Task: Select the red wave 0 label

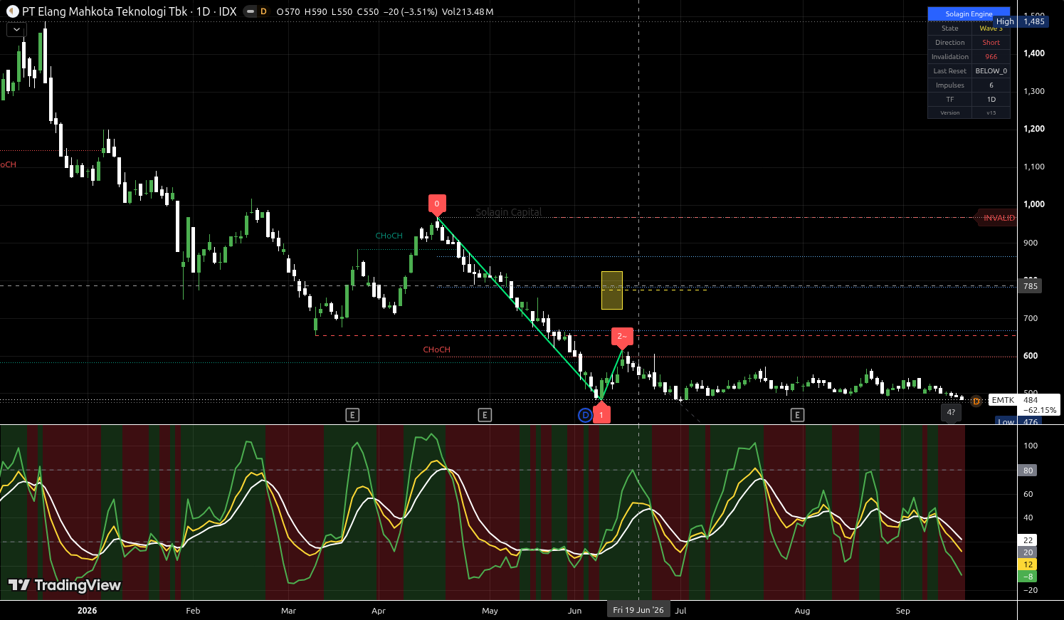Action: [437, 204]
